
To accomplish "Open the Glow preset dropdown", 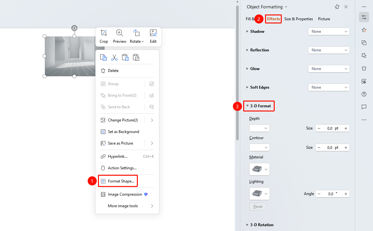I will [x=329, y=69].
